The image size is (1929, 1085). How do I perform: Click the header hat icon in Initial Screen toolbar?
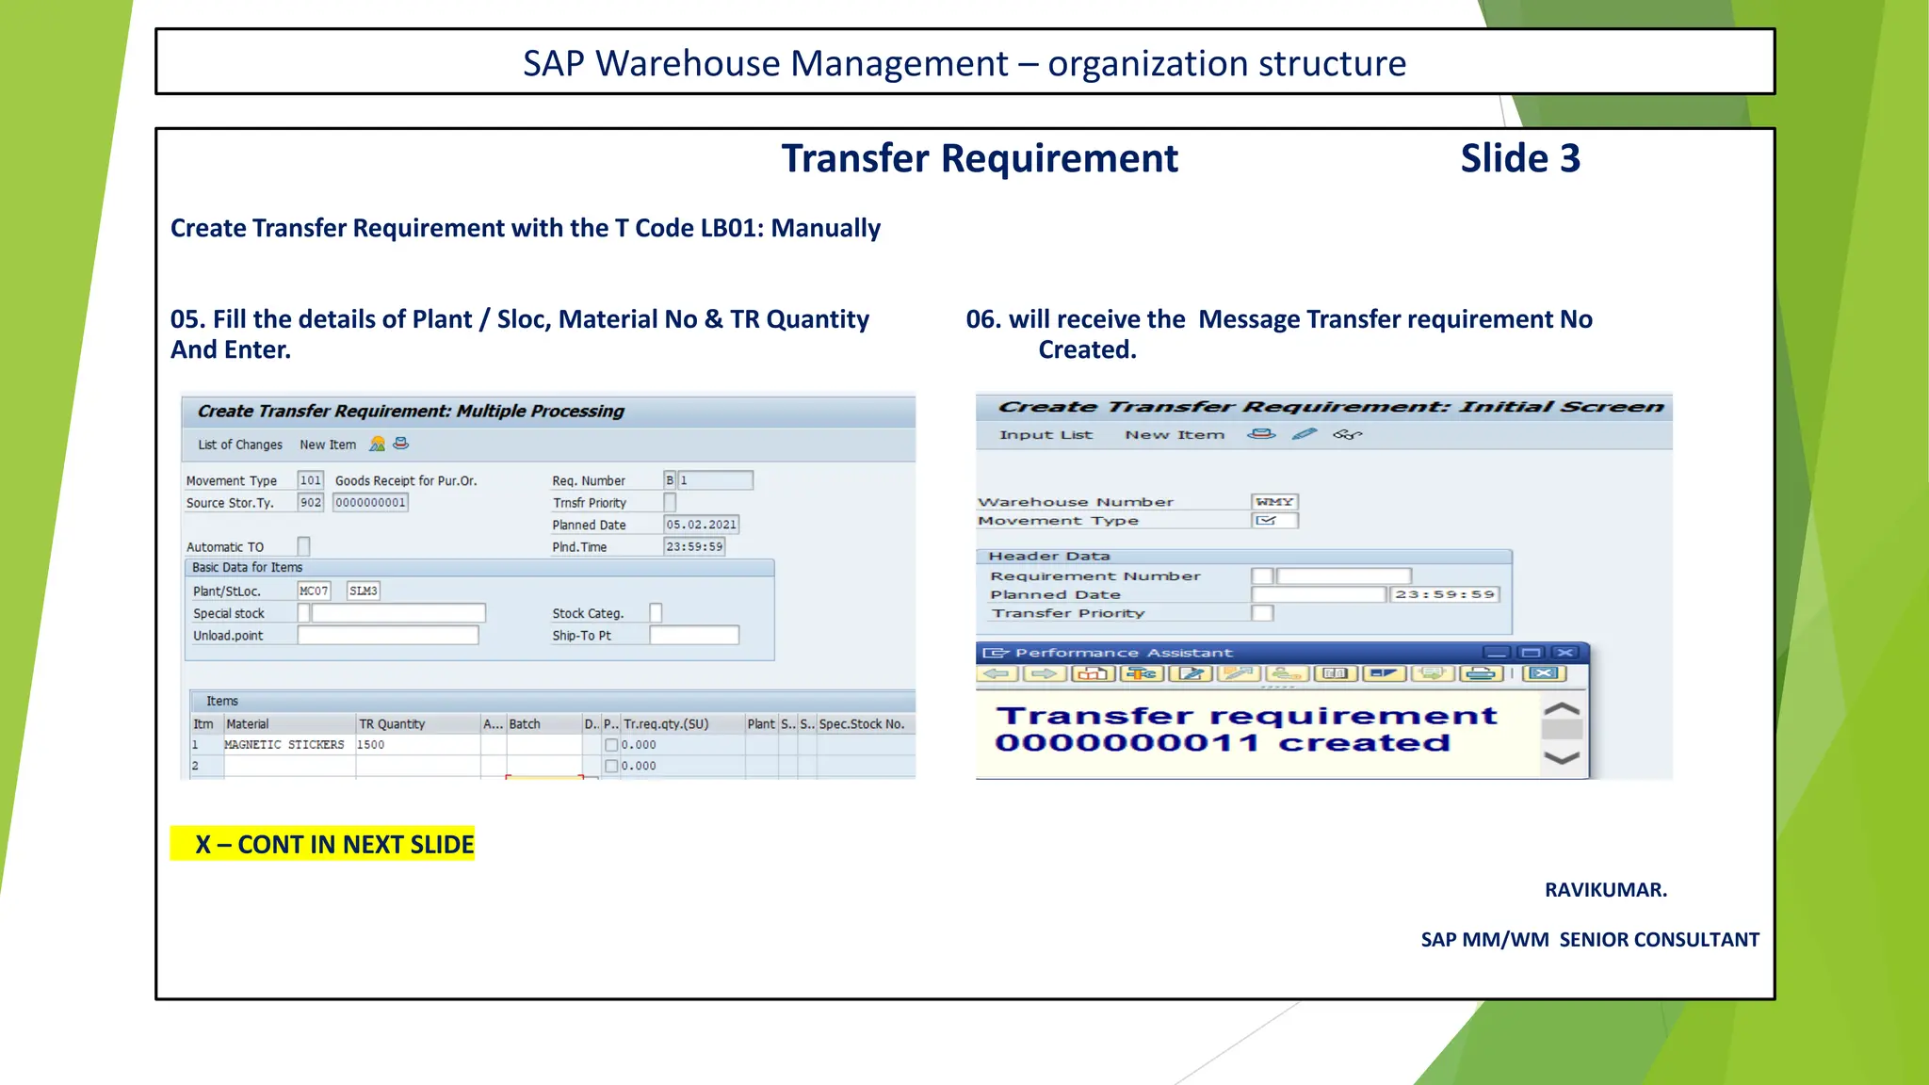1261,434
